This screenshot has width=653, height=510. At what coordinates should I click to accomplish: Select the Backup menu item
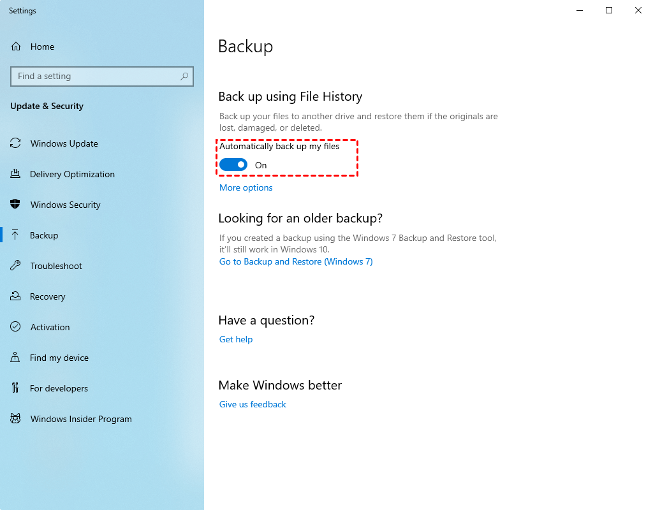[x=44, y=235]
